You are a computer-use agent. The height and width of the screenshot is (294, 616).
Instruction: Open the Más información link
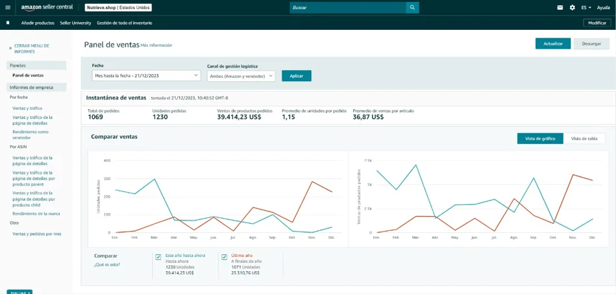156,45
